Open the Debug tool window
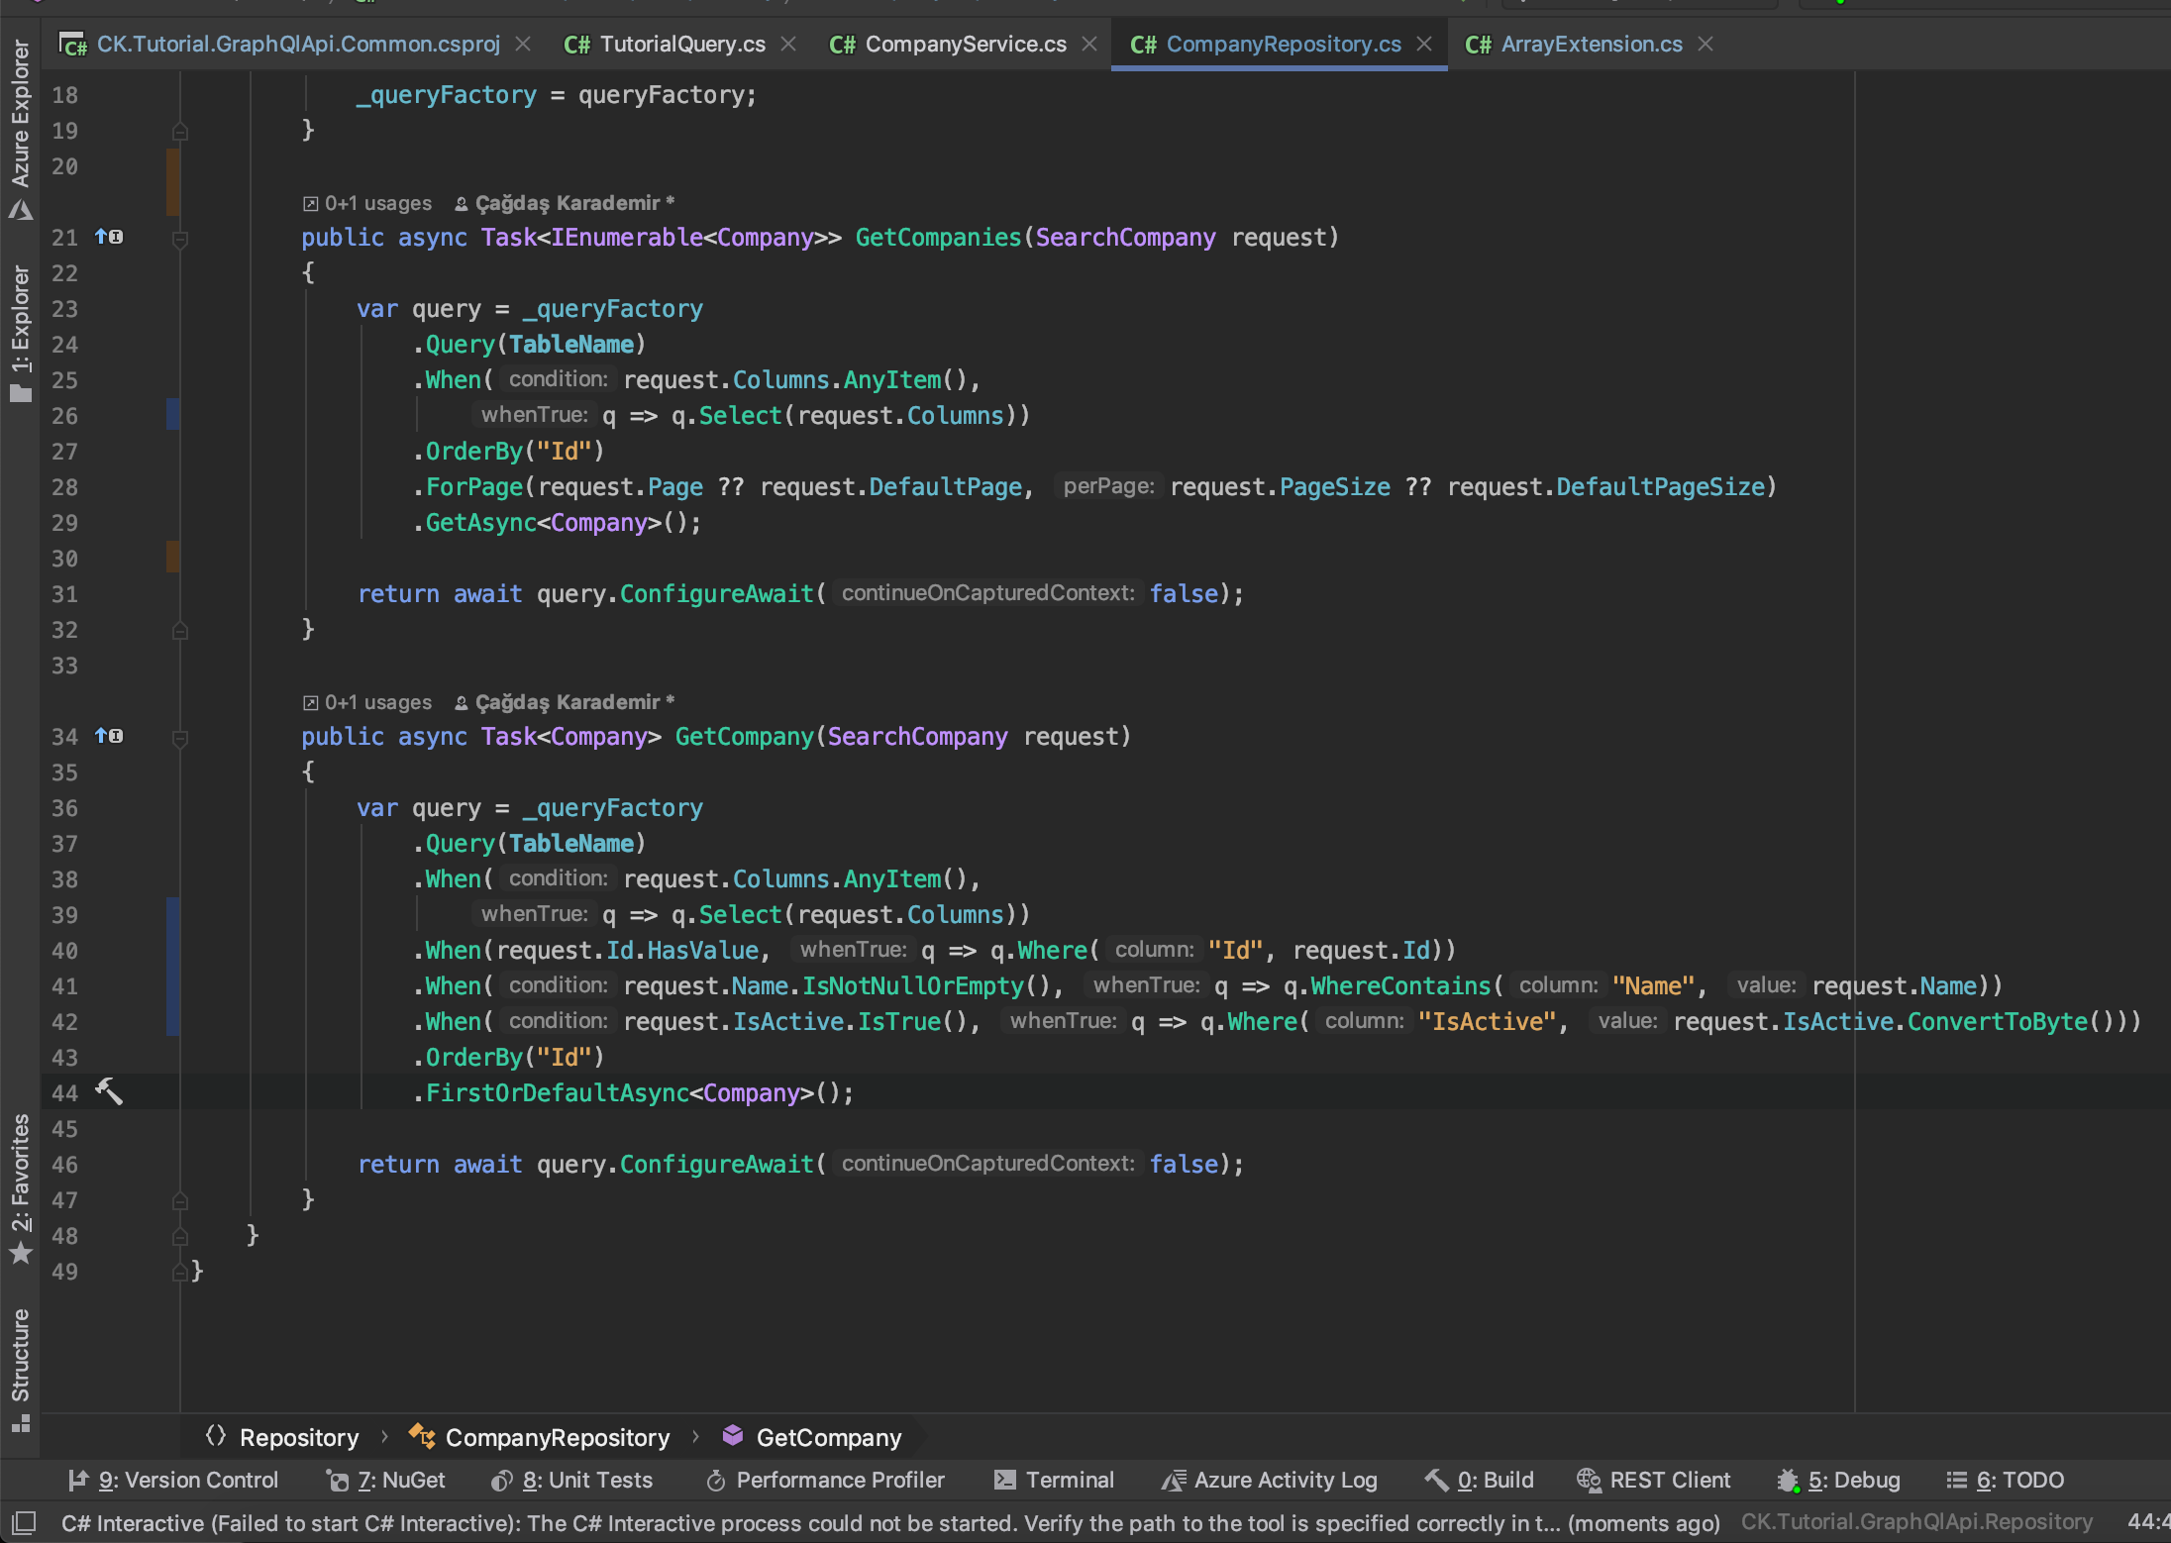This screenshot has height=1543, width=2171. coord(1839,1480)
